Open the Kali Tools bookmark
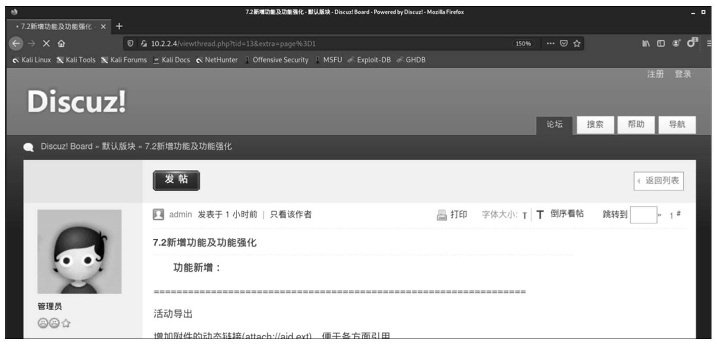The image size is (717, 344). point(76,60)
